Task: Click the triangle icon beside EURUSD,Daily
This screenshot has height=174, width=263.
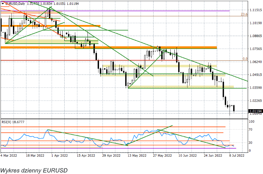Action: (x=3, y=3)
